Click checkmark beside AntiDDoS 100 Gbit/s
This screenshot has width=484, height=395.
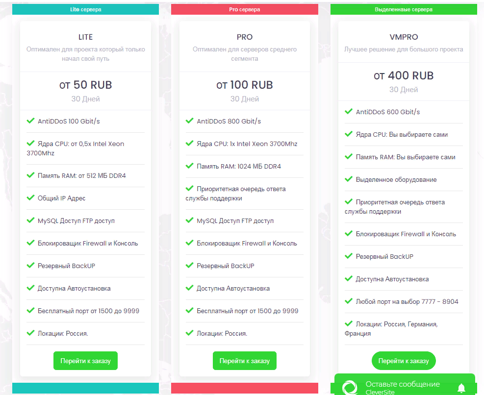coord(30,121)
